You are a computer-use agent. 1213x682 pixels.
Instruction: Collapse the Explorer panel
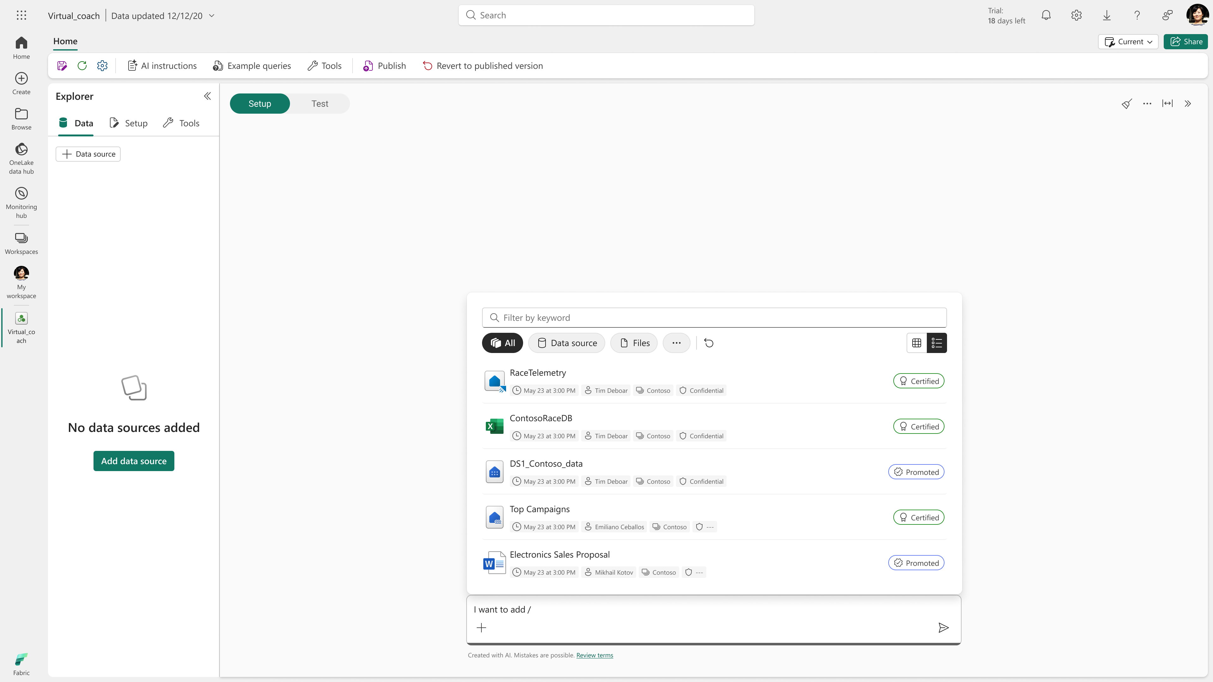click(x=207, y=97)
